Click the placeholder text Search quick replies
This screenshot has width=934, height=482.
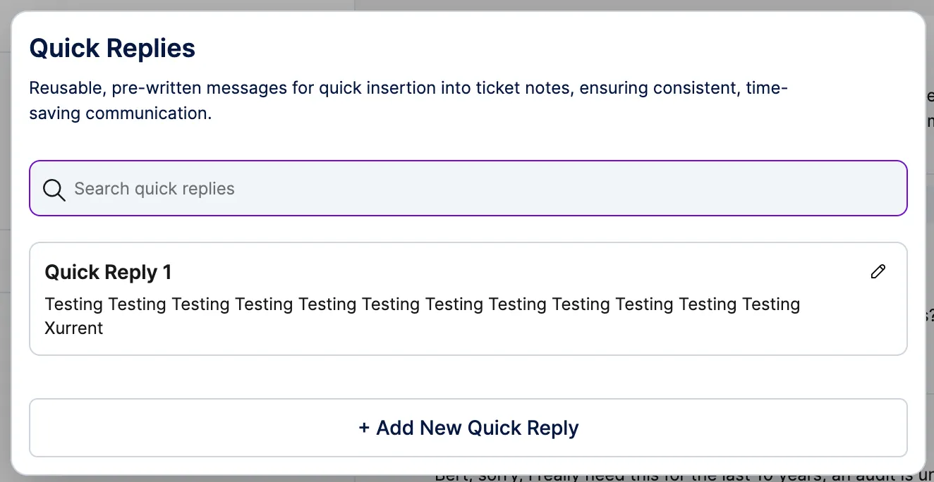154,189
